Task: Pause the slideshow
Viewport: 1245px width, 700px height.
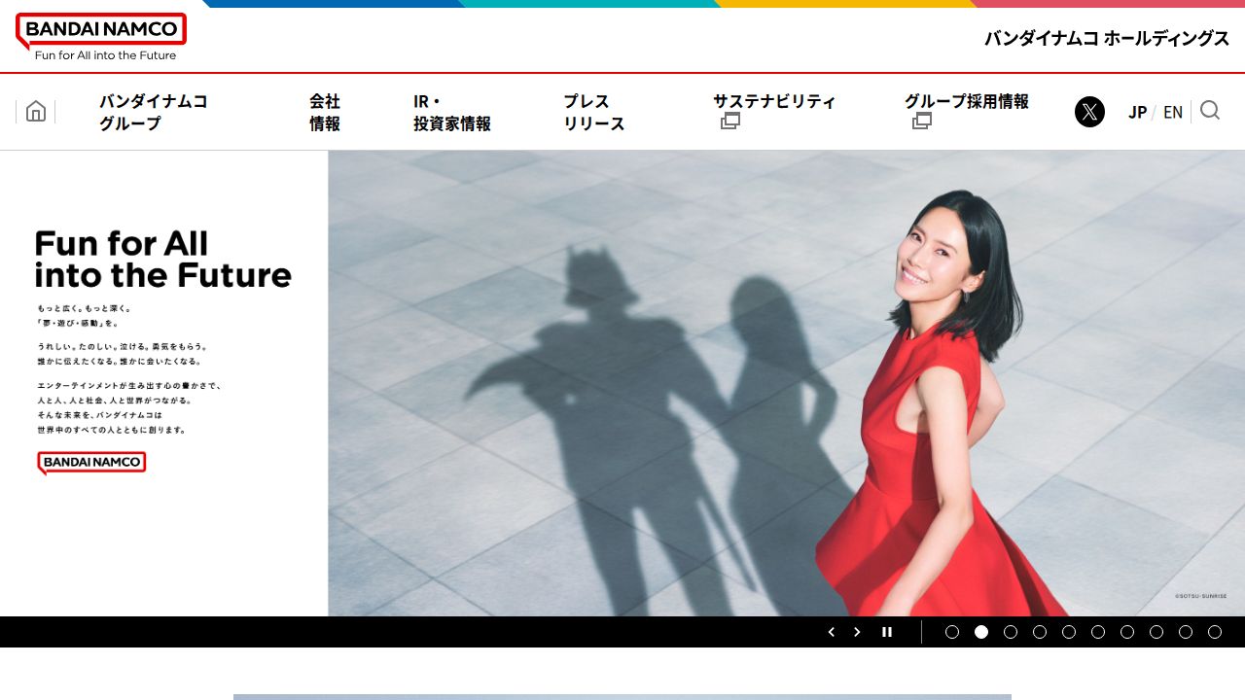Action: [887, 632]
